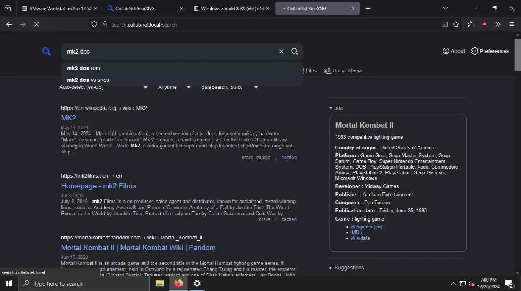Open Settings from the taskbar
Screen dimensions: 521x291
click(197, 283)
